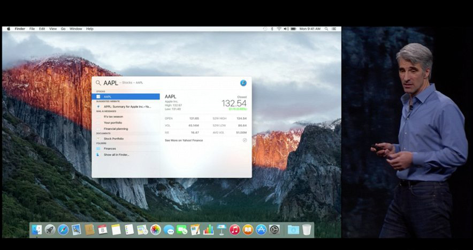This screenshot has width=473, height=250.
Task: Click Safari icon in Spotlight search bar
Action: point(243,83)
